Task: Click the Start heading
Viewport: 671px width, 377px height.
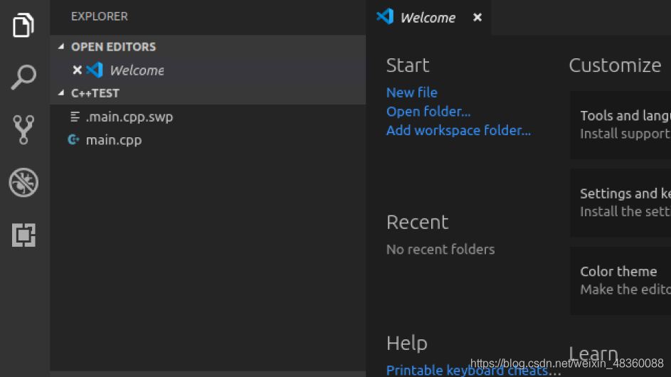Action: point(408,65)
